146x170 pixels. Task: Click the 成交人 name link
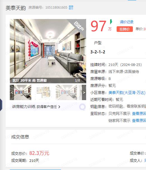coord(145,160)
